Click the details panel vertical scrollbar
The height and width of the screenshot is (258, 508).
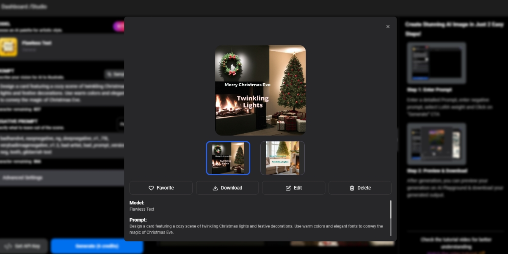[390, 209]
